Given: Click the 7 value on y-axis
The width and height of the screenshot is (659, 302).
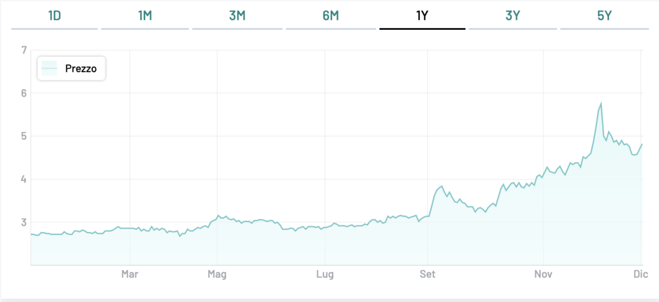Looking at the screenshot, I should pos(24,50).
